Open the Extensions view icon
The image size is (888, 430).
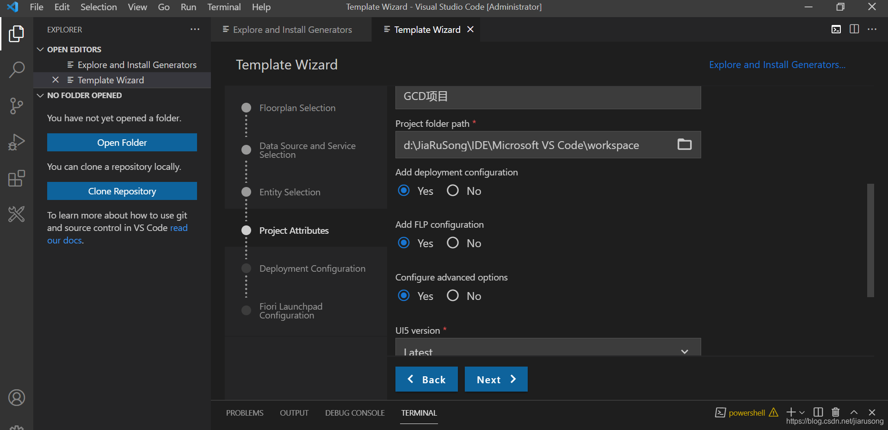click(x=17, y=178)
